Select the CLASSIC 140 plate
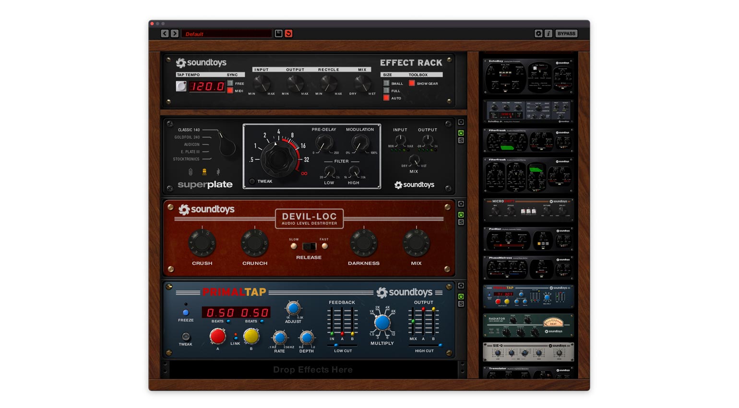The image size is (739, 408). 189,130
